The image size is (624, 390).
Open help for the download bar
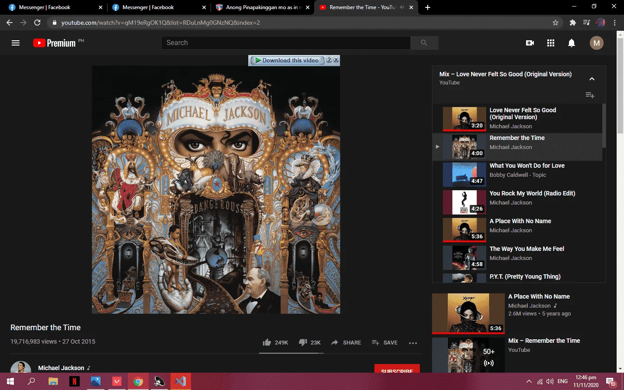329,60
